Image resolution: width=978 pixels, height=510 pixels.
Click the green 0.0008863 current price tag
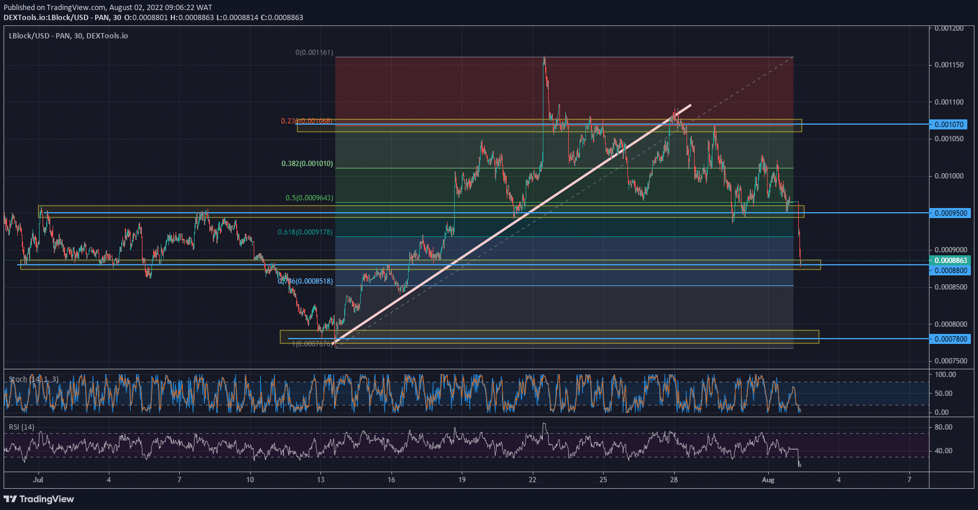coord(950,261)
